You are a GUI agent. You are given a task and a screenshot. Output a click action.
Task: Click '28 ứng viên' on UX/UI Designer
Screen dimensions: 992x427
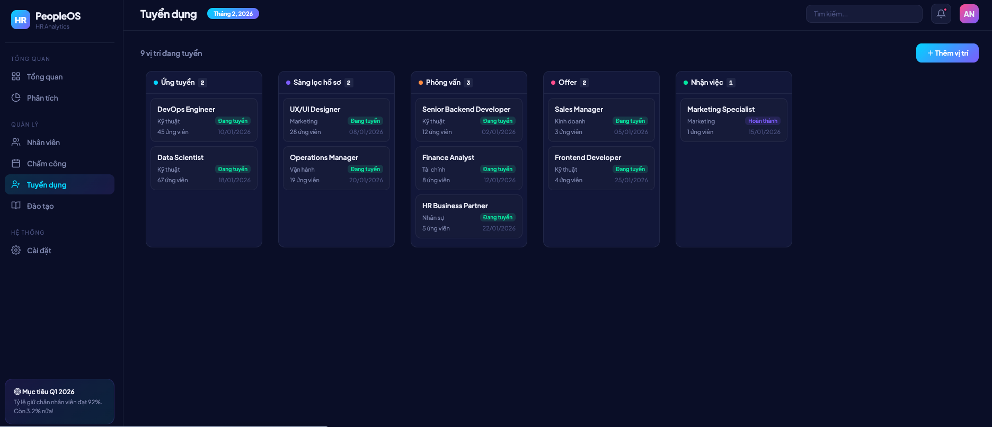[x=305, y=132]
